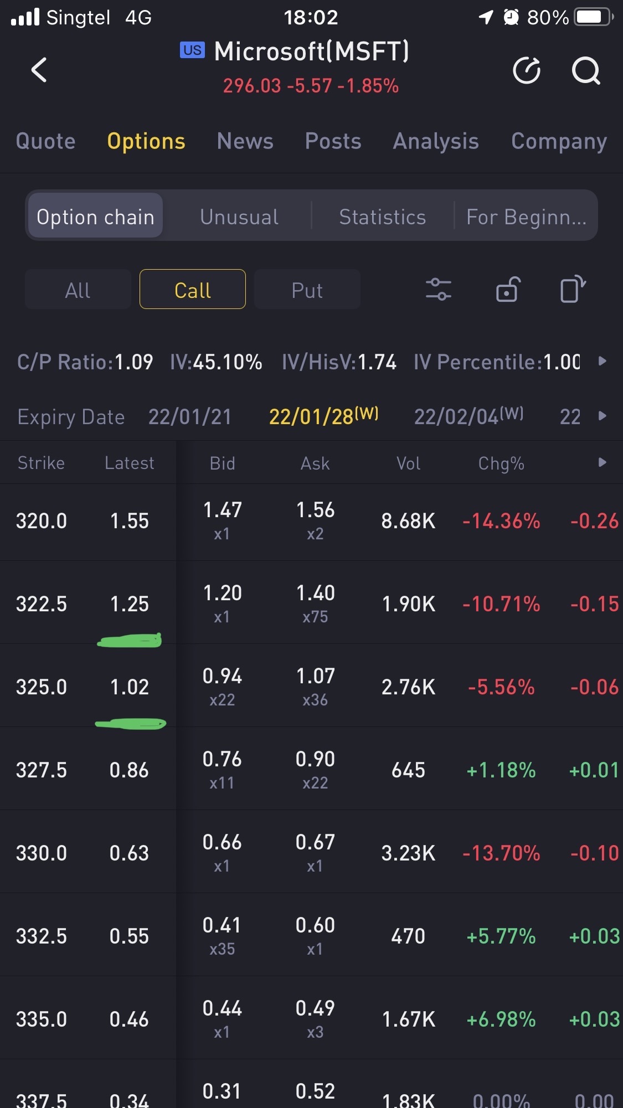Screen dimensions: 623x1108
Task: Tap the unlock padlock icon
Action: (x=507, y=290)
